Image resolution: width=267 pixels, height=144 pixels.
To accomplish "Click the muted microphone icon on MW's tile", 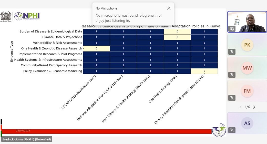I will [232, 75].
